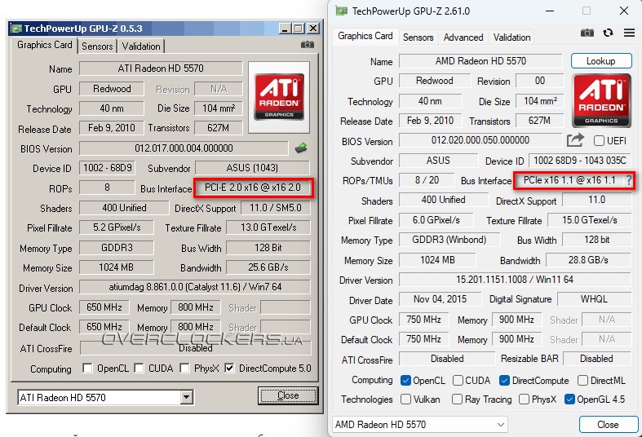Toggle the Ray Tracing checkbox
This screenshot has height=437, width=642.
pos(458,399)
